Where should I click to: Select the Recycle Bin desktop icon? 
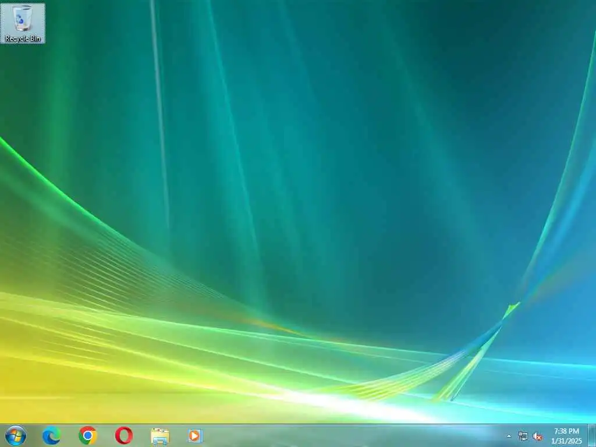[23, 23]
